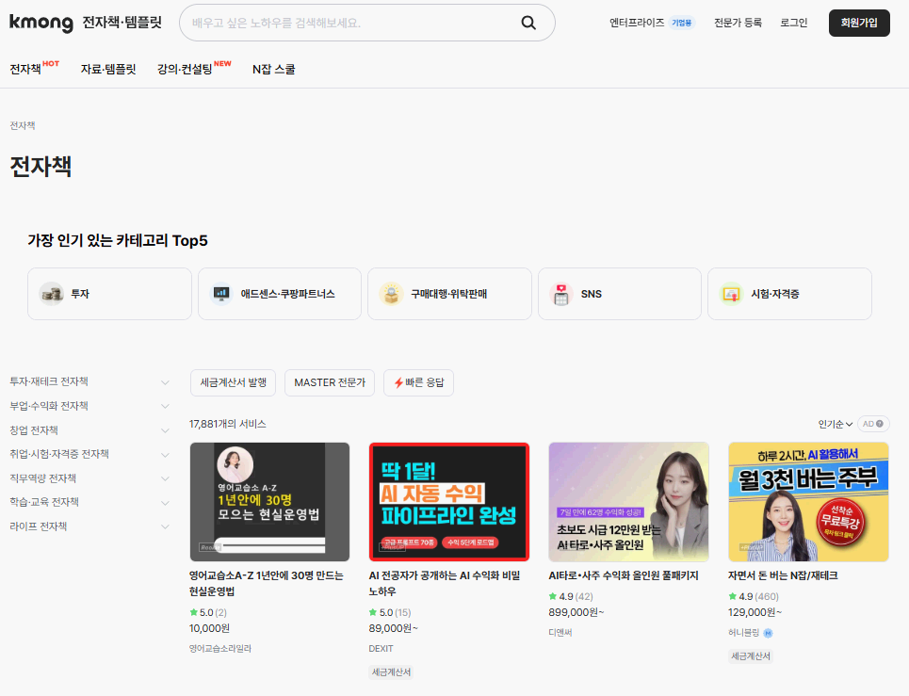Open the 자료·템플릿 menu tab

tap(107, 69)
